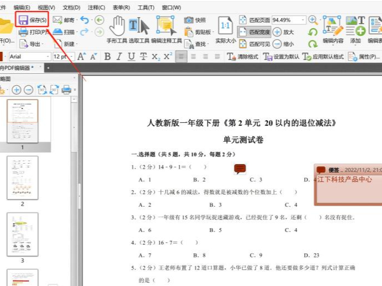This screenshot has width=382, height=286.
Task: Open the Clipboard (剪贴板) tool
Action: [199, 32]
